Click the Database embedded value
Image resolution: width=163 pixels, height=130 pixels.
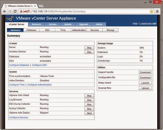tap(45, 56)
